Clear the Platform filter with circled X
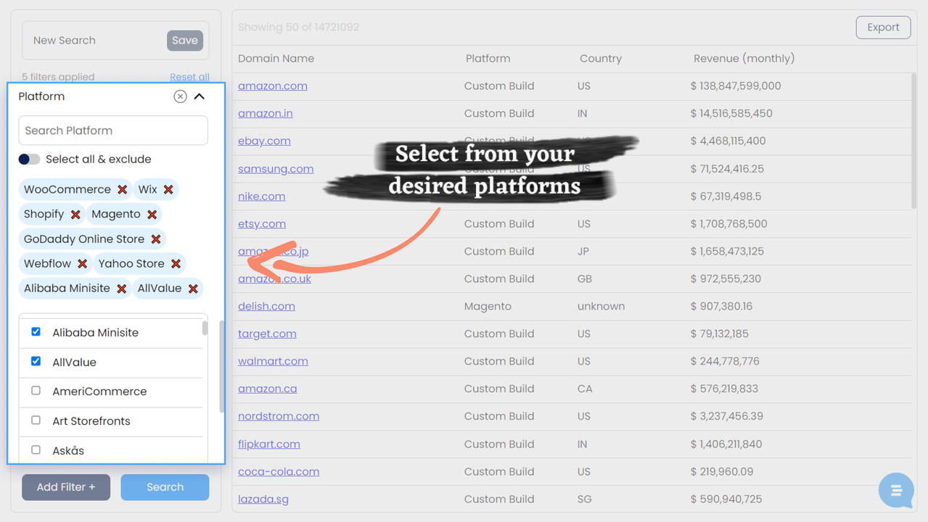The width and height of the screenshot is (928, 522). (180, 96)
